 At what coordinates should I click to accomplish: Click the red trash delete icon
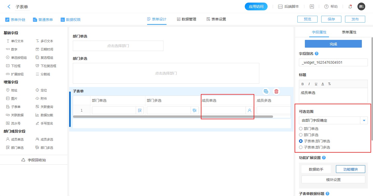276,91
